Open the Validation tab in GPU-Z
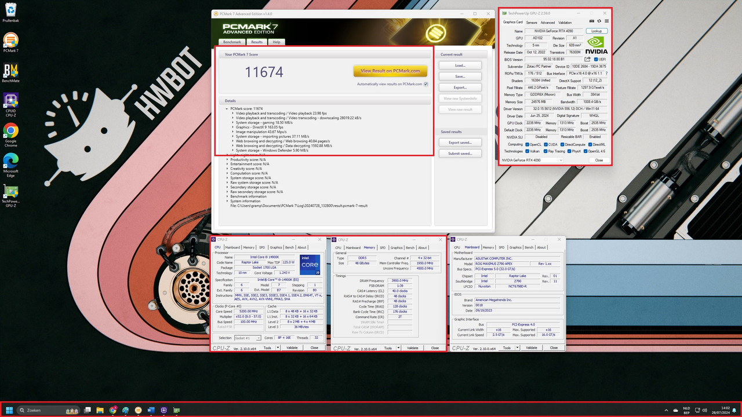742x417 pixels. pos(565,23)
